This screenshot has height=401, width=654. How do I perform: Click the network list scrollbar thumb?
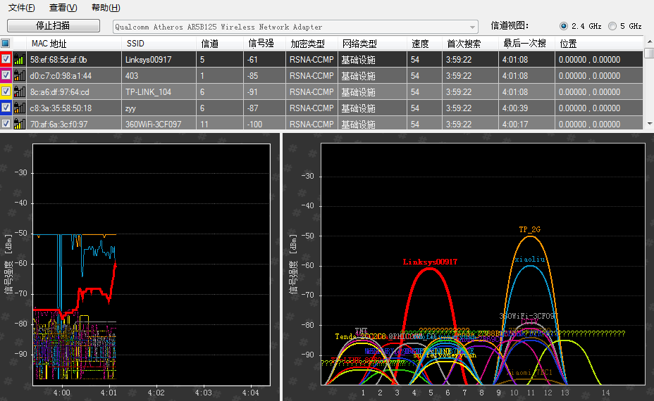point(649,53)
